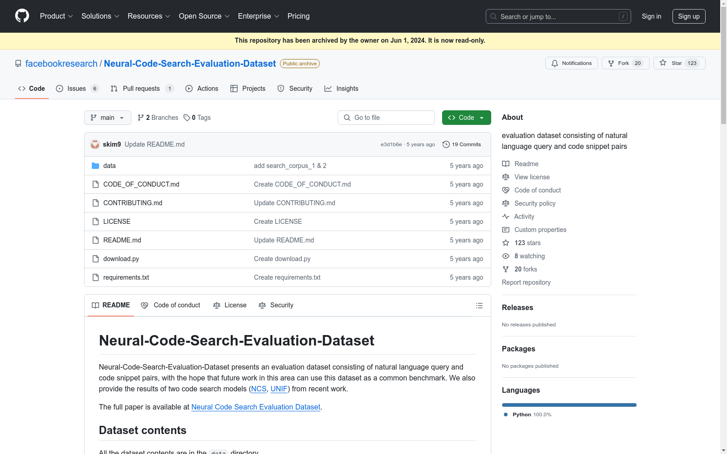
Task: Star the repository
Action: [x=679, y=63]
